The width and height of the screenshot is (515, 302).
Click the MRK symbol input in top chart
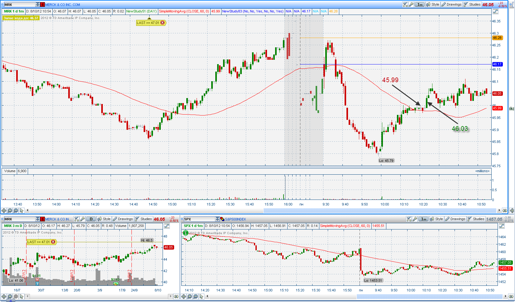coord(20,4)
